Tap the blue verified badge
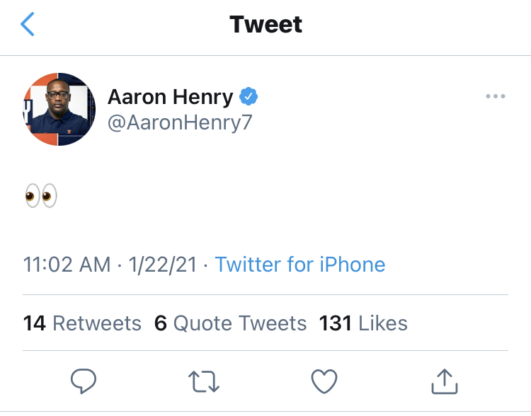The image size is (531, 416). coord(249,96)
